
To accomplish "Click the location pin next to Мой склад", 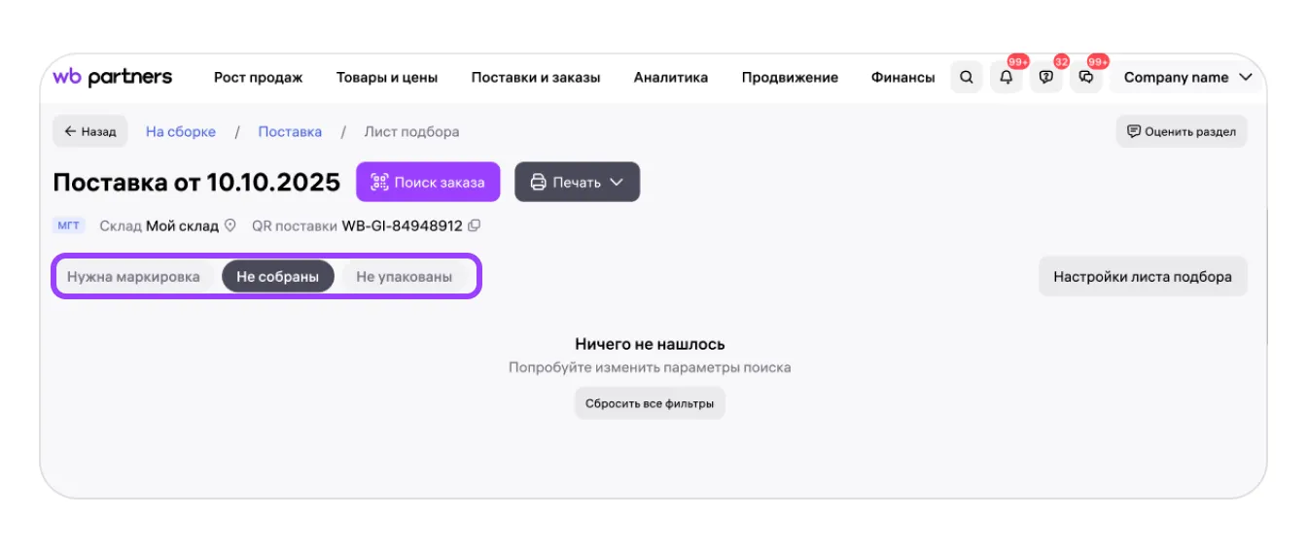I will [x=230, y=226].
